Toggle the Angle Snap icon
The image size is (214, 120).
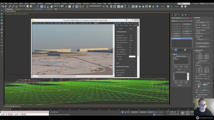click(x=77, y=6)
